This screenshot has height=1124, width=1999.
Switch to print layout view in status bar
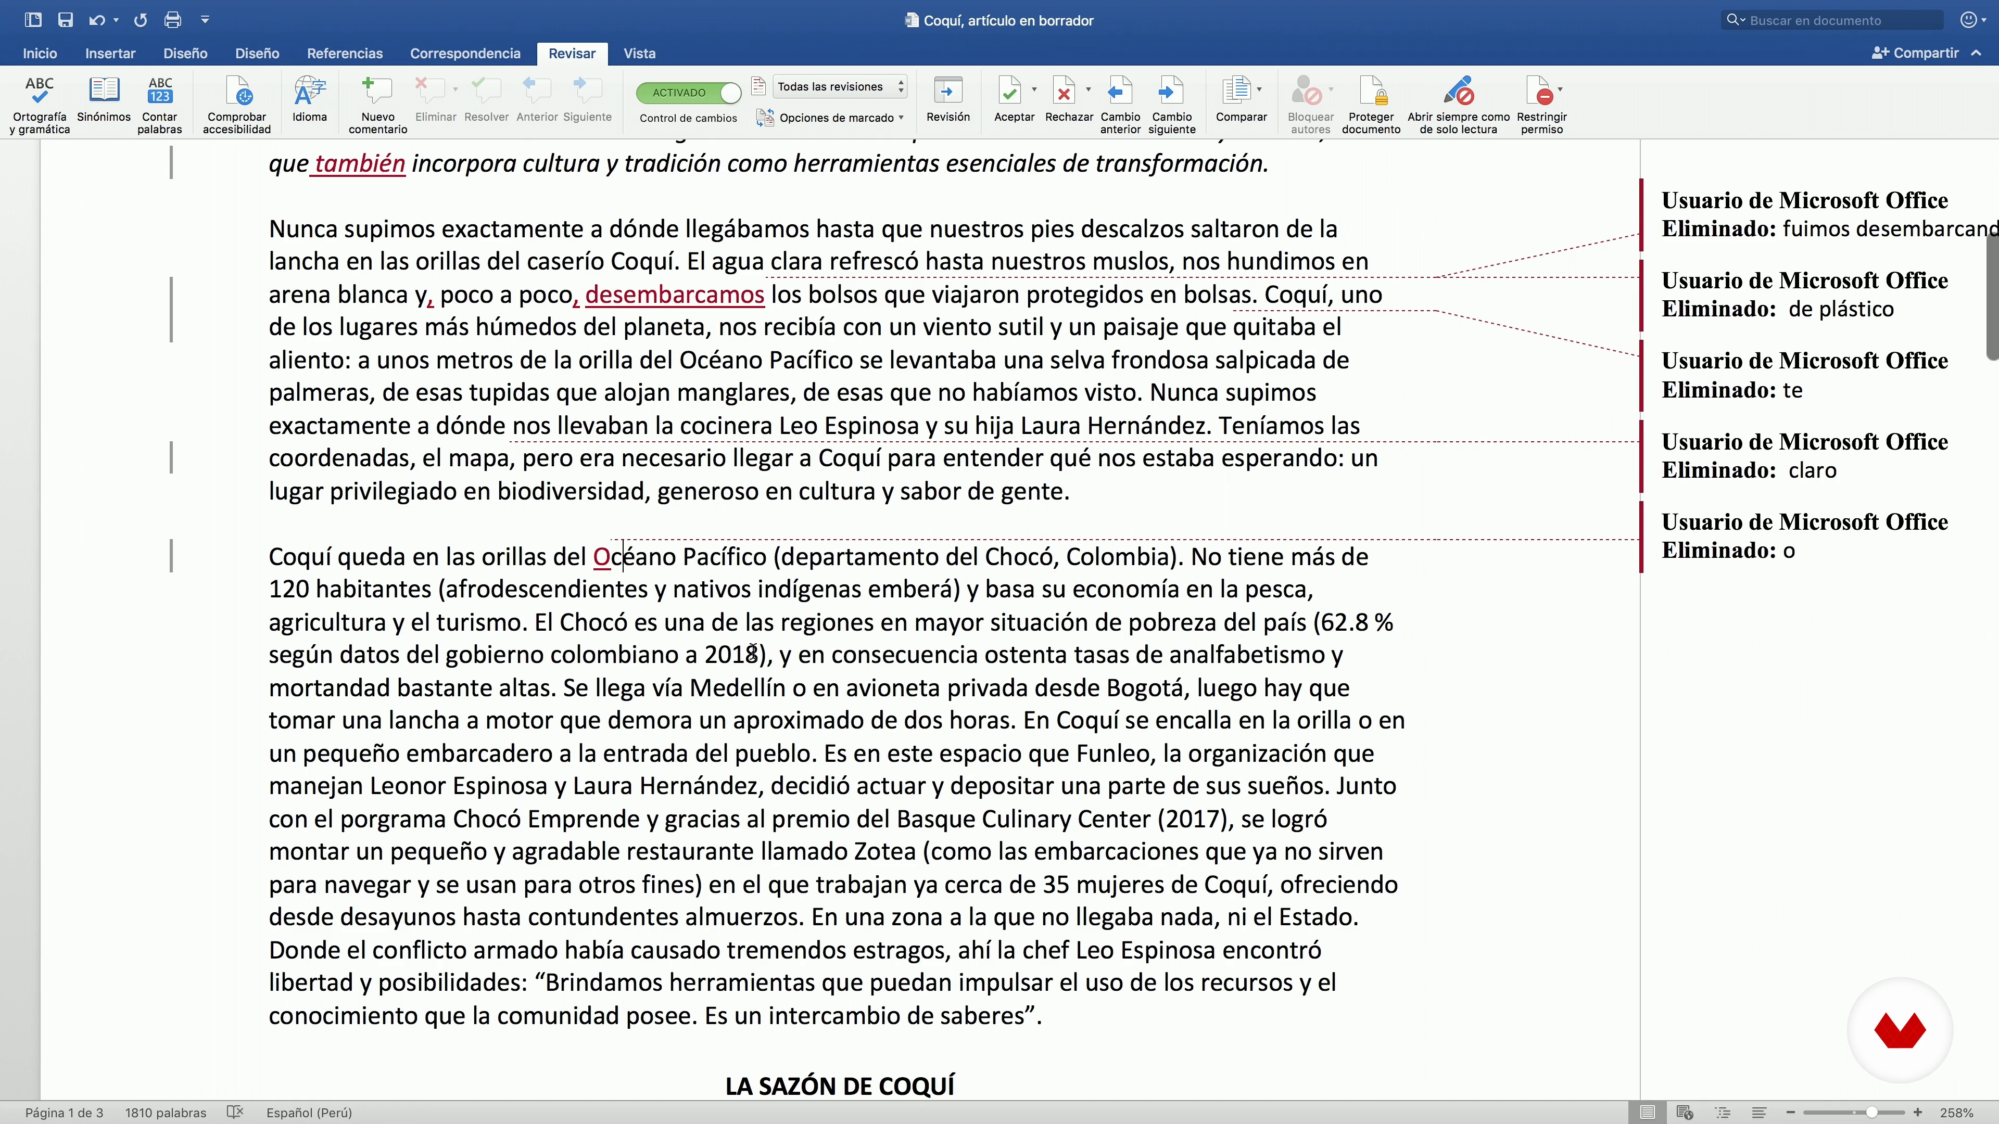point(1648,1113)
